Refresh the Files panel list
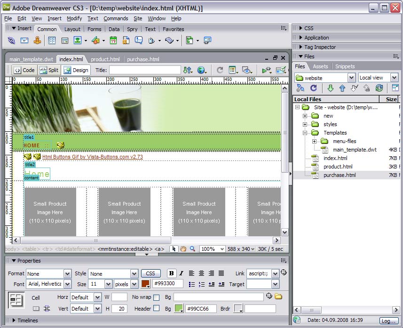The width and height of the screenshot is (403, 328). point(314,88)
